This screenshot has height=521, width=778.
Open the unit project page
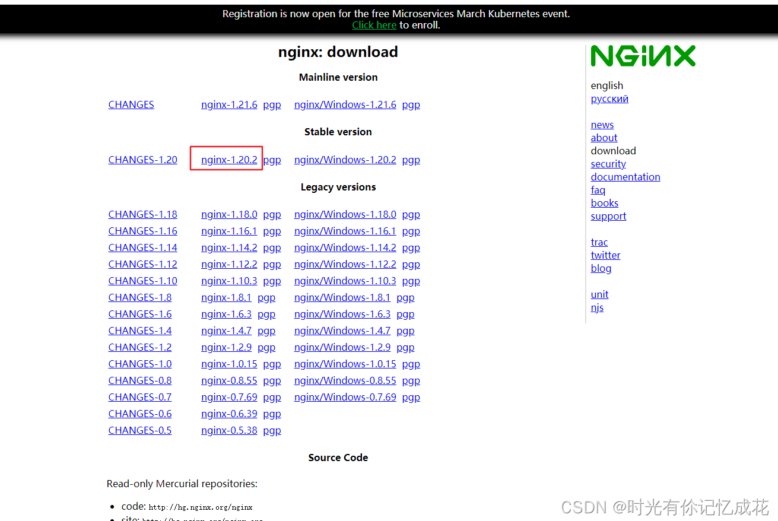(599, 294)
